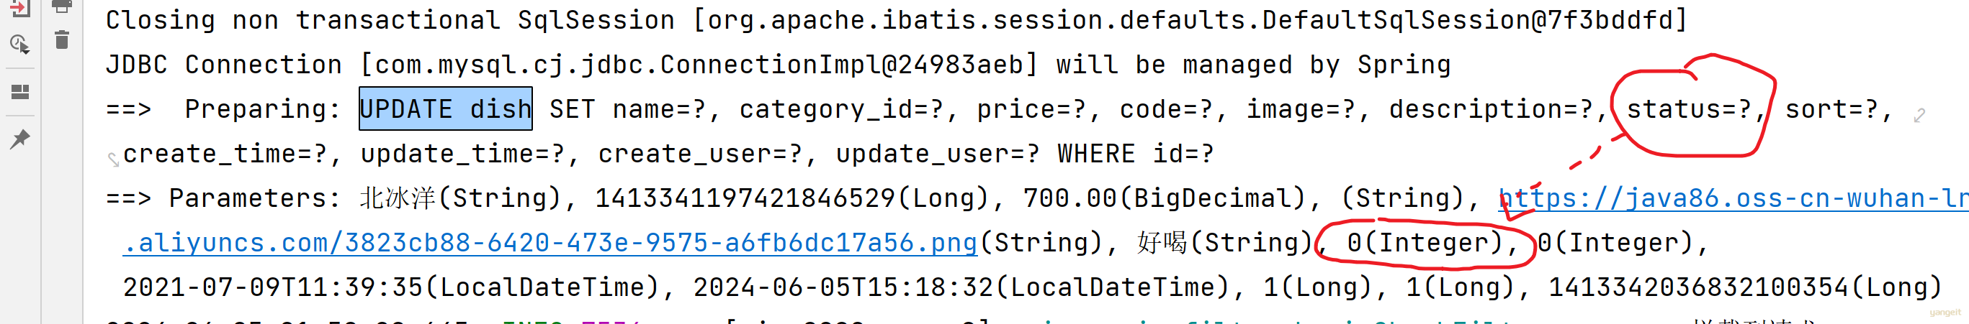The width and height of the screenshot is (1969, 324).
Task: Open the https://java86.oss-cn-wuhan link
Action: tap(1733, 199)
